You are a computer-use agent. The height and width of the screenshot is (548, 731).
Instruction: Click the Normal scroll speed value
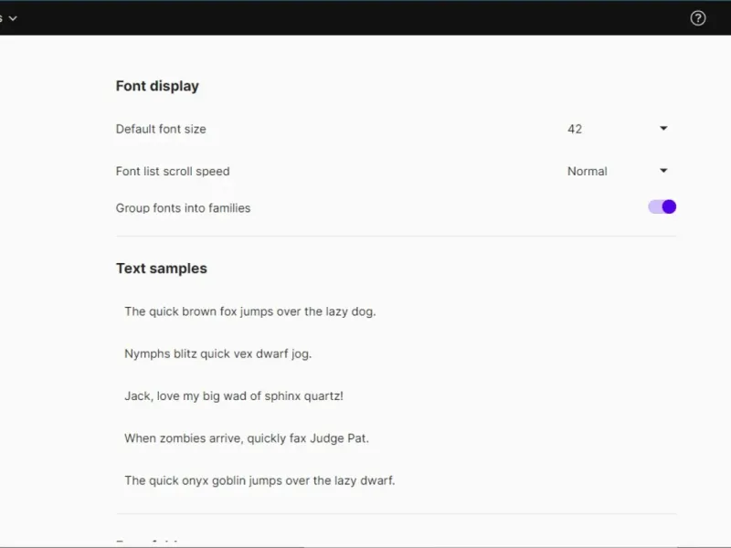coord(587,171)
